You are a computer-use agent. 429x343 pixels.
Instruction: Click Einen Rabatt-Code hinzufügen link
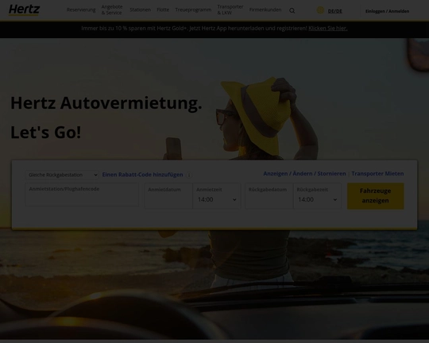click(142, 175)
